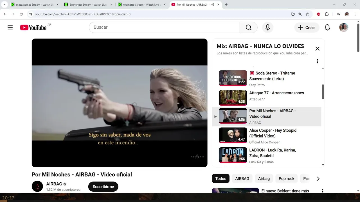Click 'Attaque 77 - Arrancacorazones' title
This screenshot has height=202, width=360.
(x=276, y=93)
